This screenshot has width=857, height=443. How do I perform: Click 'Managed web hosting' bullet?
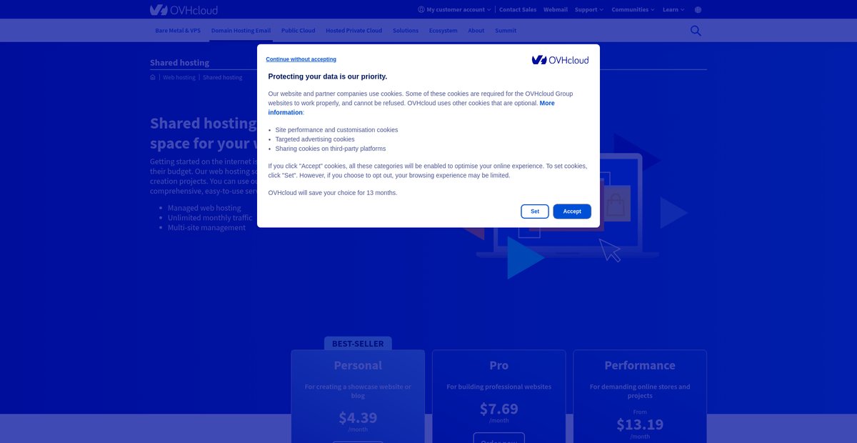(204, 208)
